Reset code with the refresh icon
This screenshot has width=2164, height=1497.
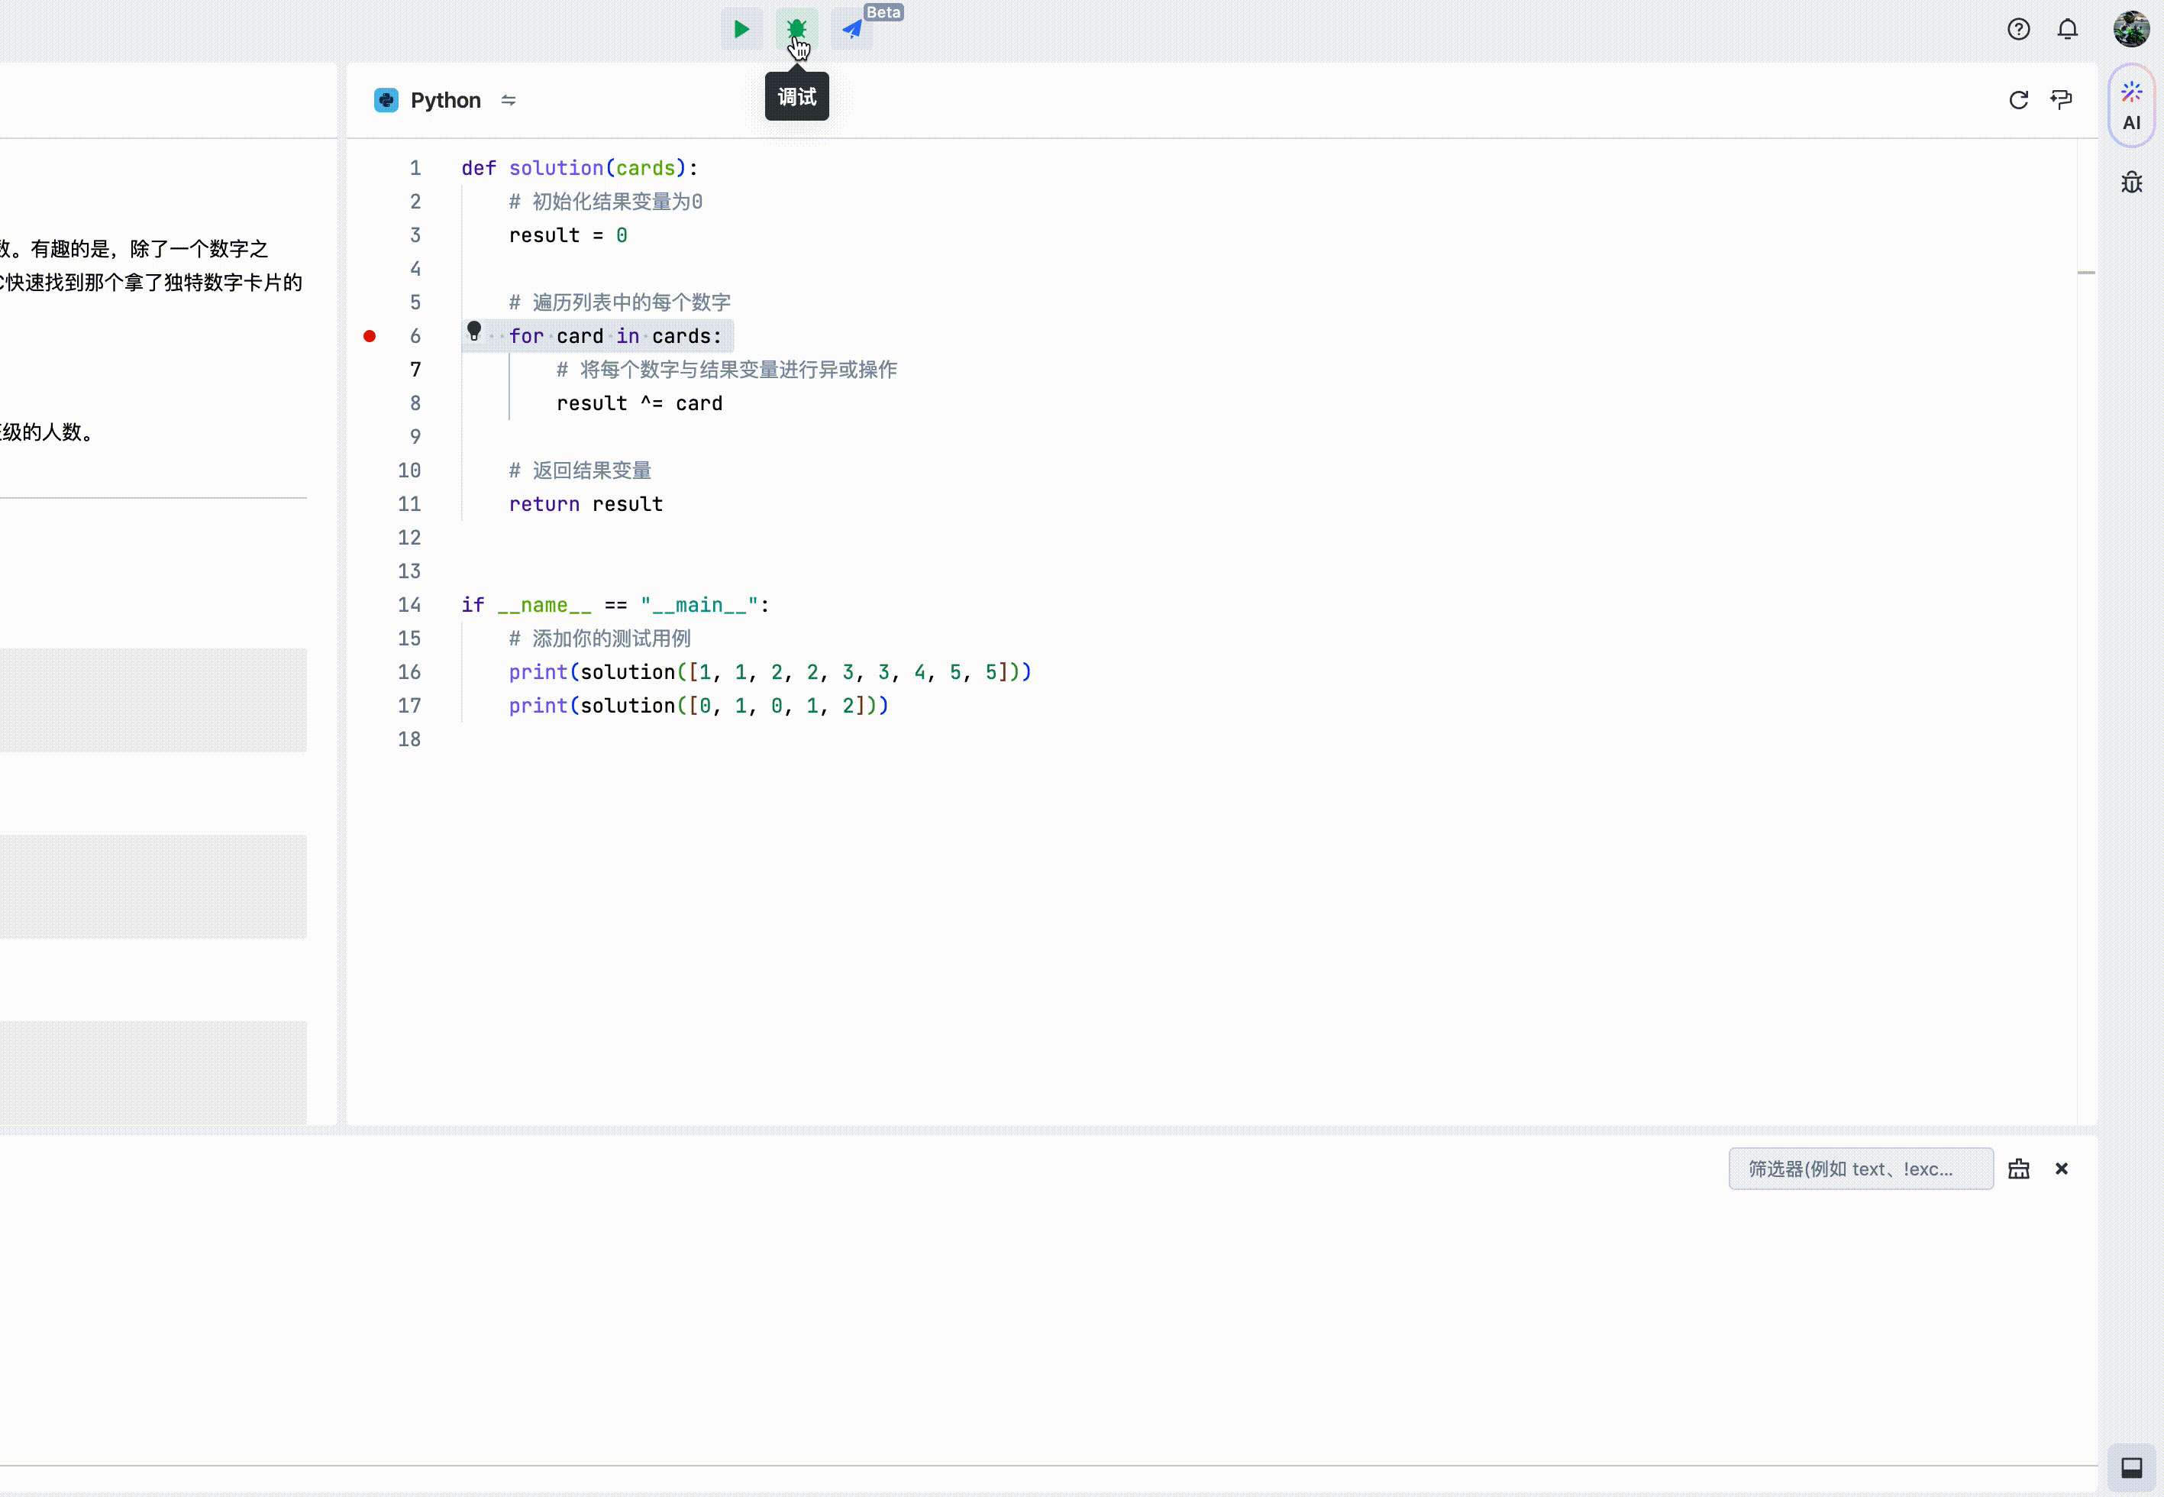click(2017, 100)
